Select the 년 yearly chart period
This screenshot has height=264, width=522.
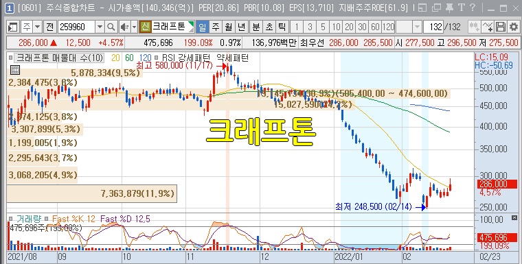242,27
